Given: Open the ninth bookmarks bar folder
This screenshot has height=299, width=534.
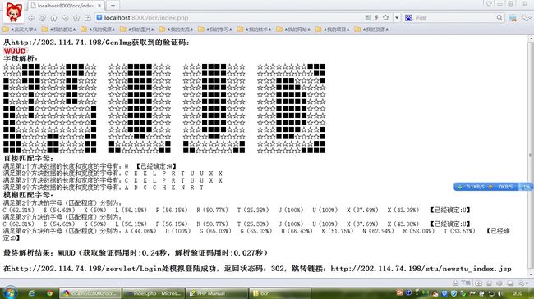Looking at the screenshot, I should coord(333,29).
